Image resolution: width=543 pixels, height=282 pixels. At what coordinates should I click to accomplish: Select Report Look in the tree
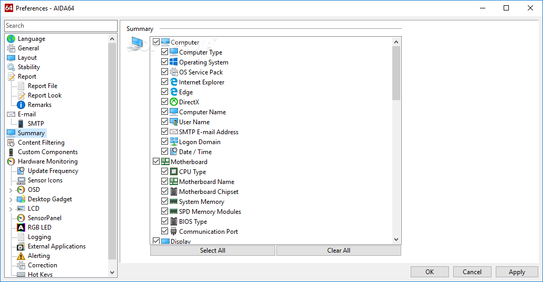pos(45,95)
